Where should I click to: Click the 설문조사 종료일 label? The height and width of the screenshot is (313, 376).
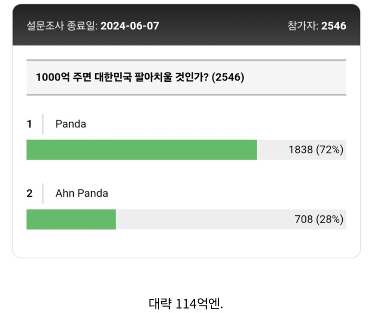coord(62,26)
